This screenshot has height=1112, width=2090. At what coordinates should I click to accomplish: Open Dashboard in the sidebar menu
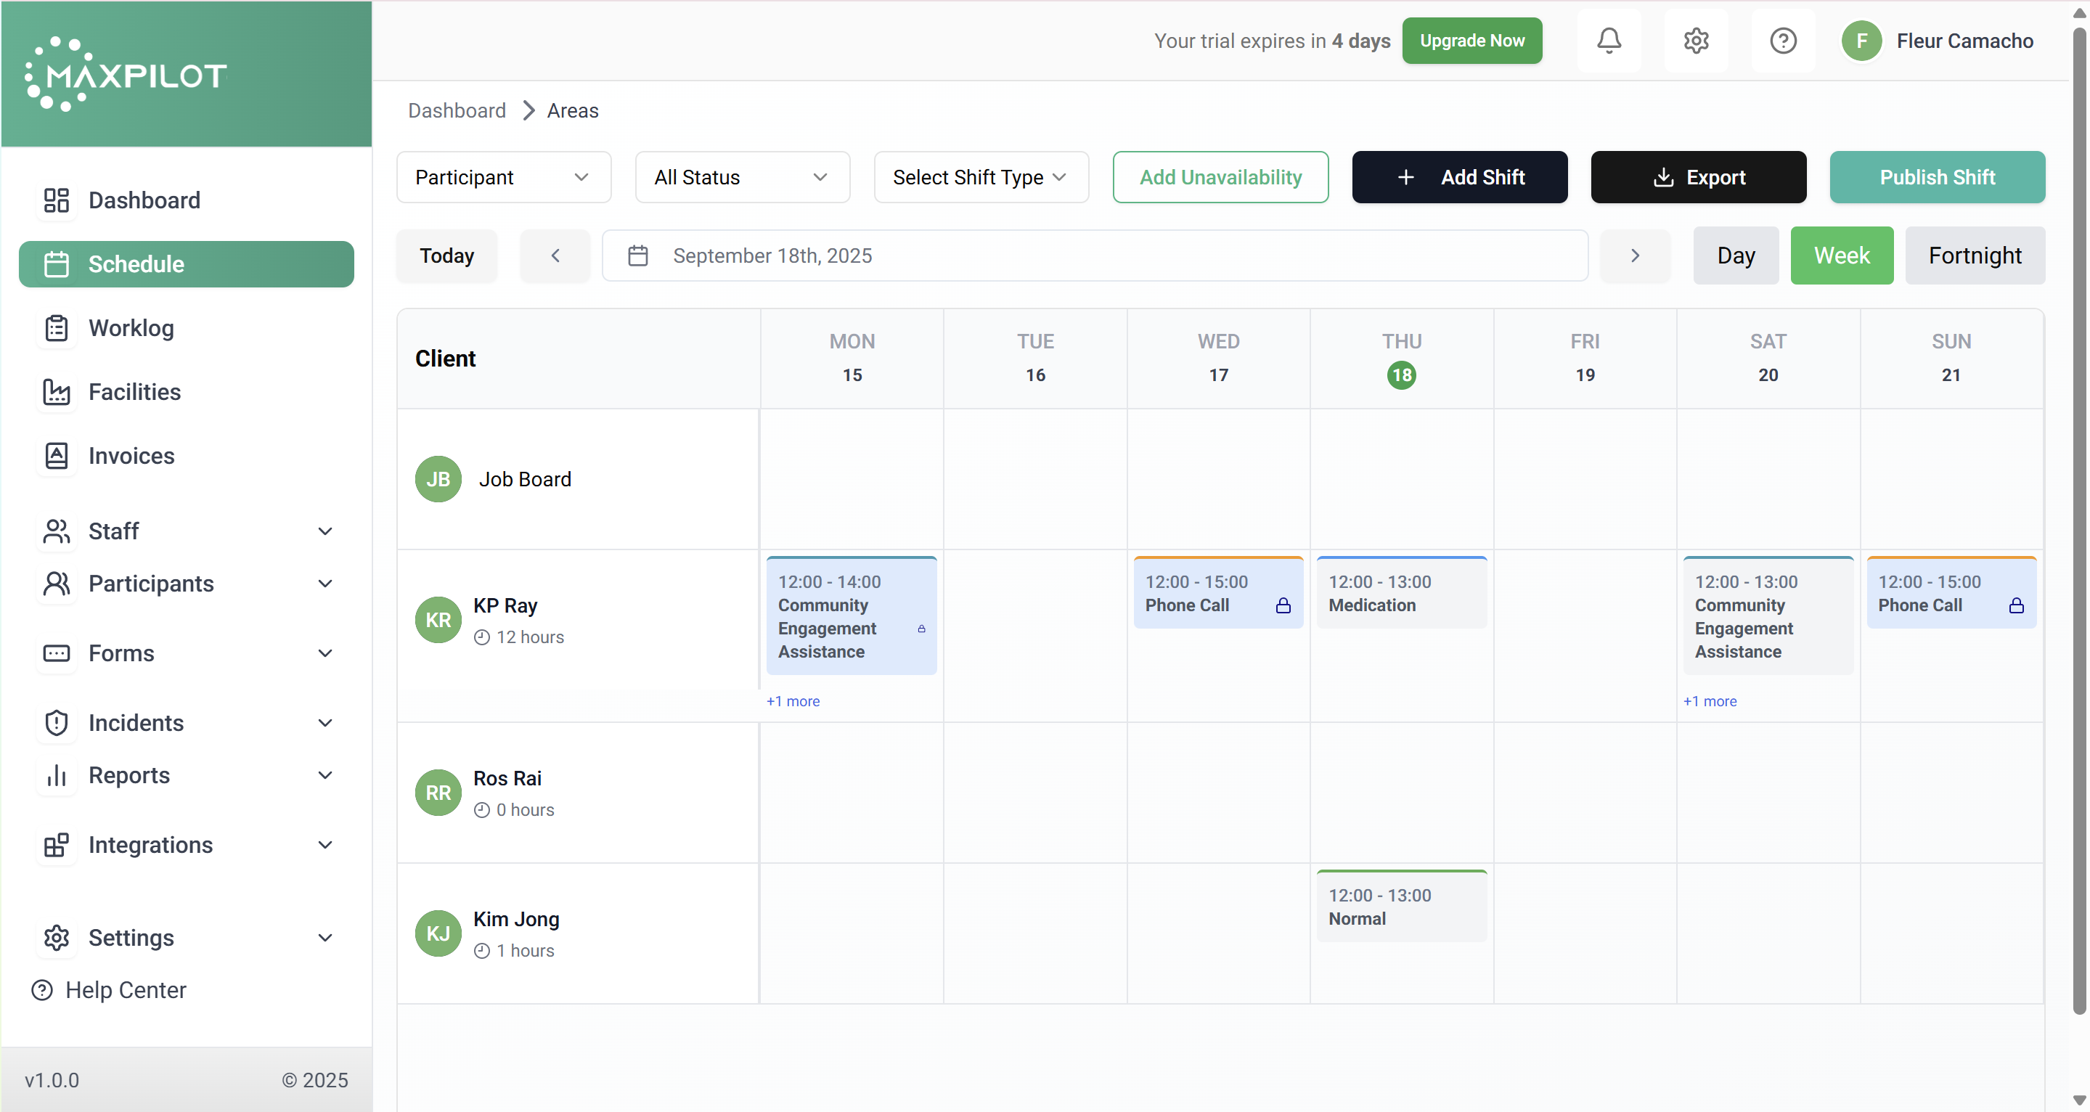click(144, 200)
